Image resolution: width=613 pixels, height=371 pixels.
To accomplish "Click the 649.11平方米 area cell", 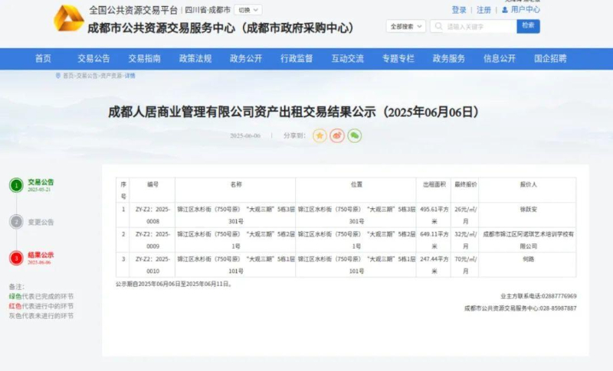I will [434, 240].
